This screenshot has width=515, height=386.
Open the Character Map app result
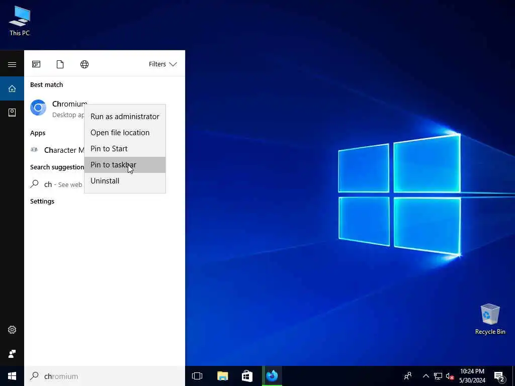57,150
